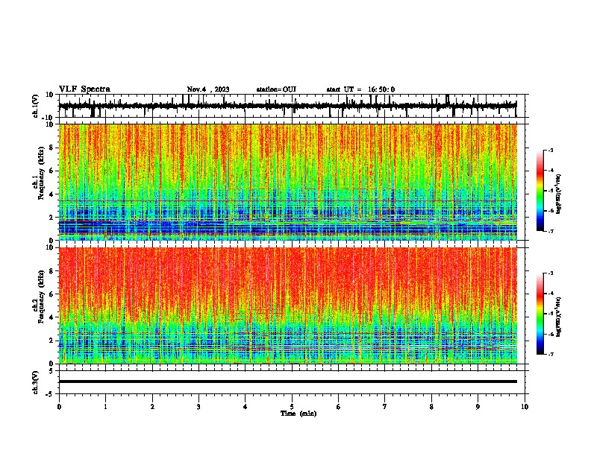Viewport: 591px width, 456px height.
Task: Click the lower color bar's log(PSD) units label
Action: tap(559, 317)
